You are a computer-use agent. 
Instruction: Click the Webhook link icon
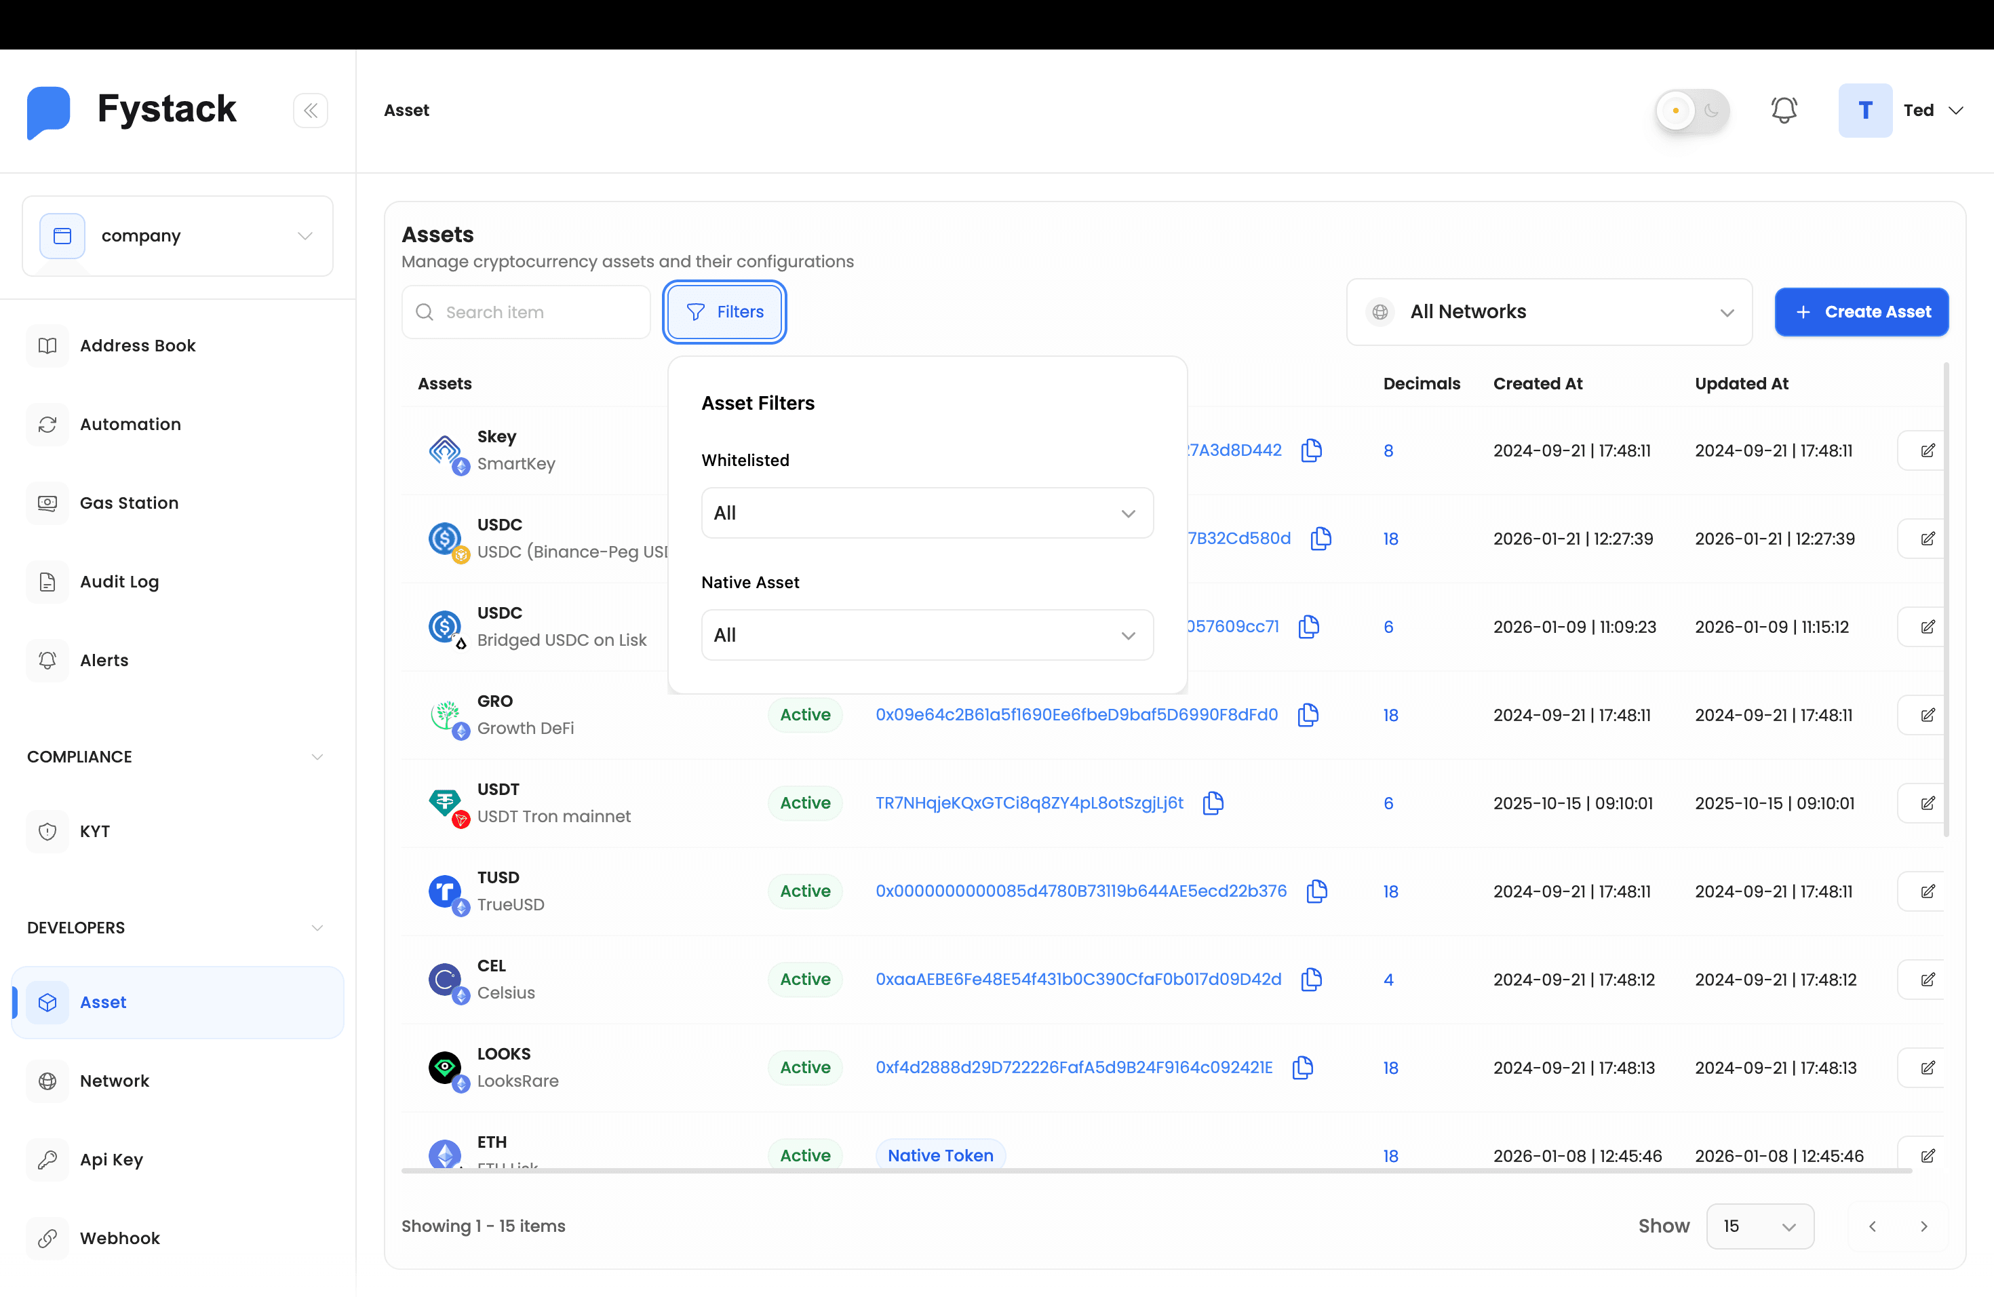pos(47,1239)
